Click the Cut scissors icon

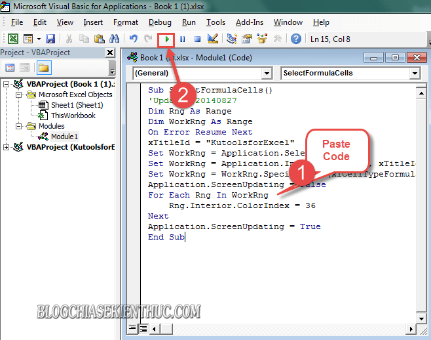pyautogui.click(x=69, y=39)
